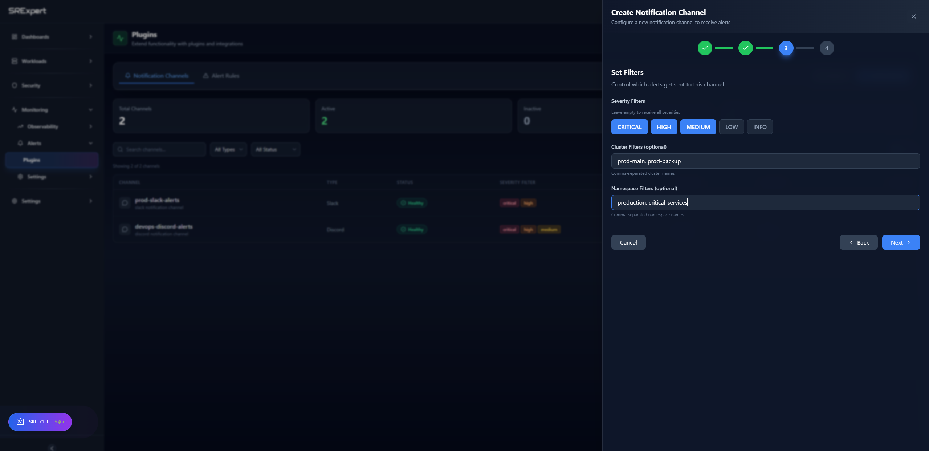Enable the LOW severity filter
The width and height of the screenshot is (929, 451).
731,127
